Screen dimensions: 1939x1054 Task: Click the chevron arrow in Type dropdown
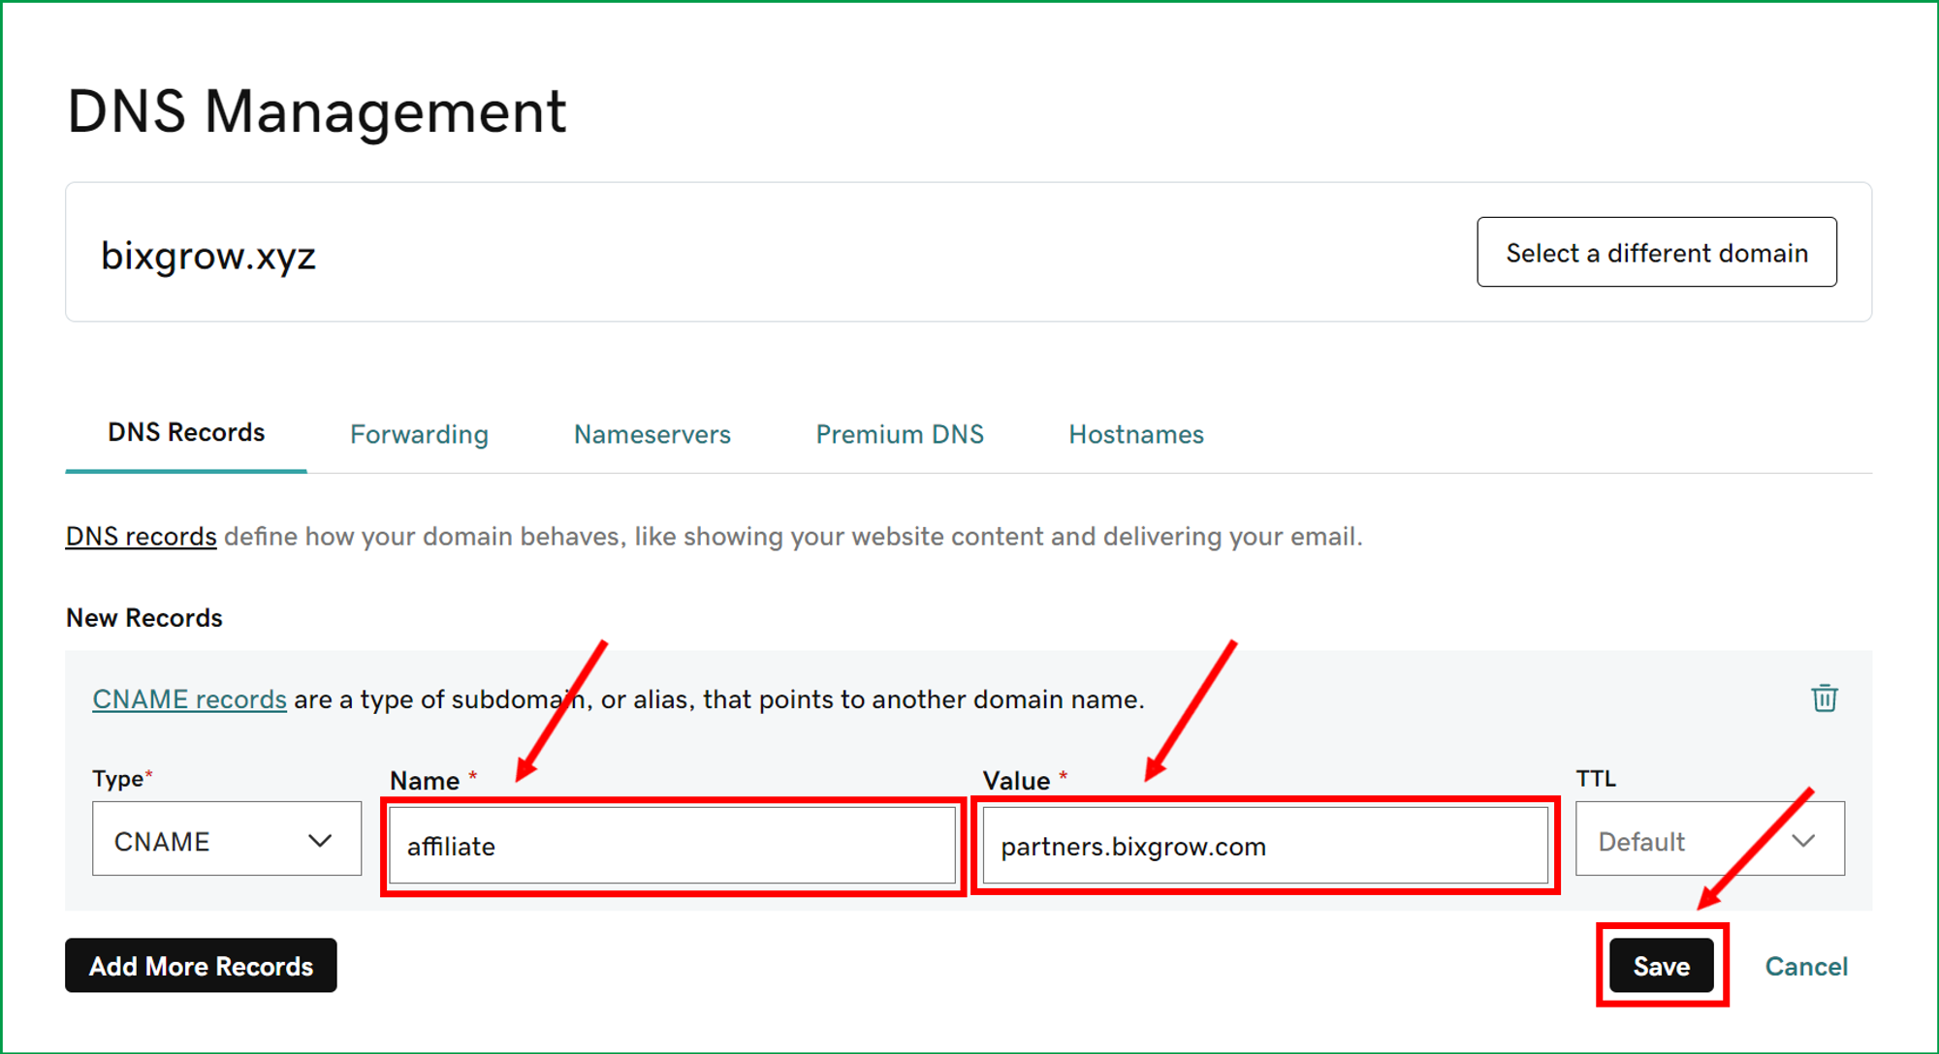click(320, 840)
